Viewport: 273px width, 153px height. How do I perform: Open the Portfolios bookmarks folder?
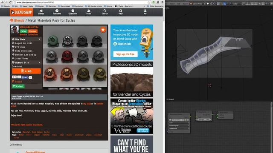(78, 6)
